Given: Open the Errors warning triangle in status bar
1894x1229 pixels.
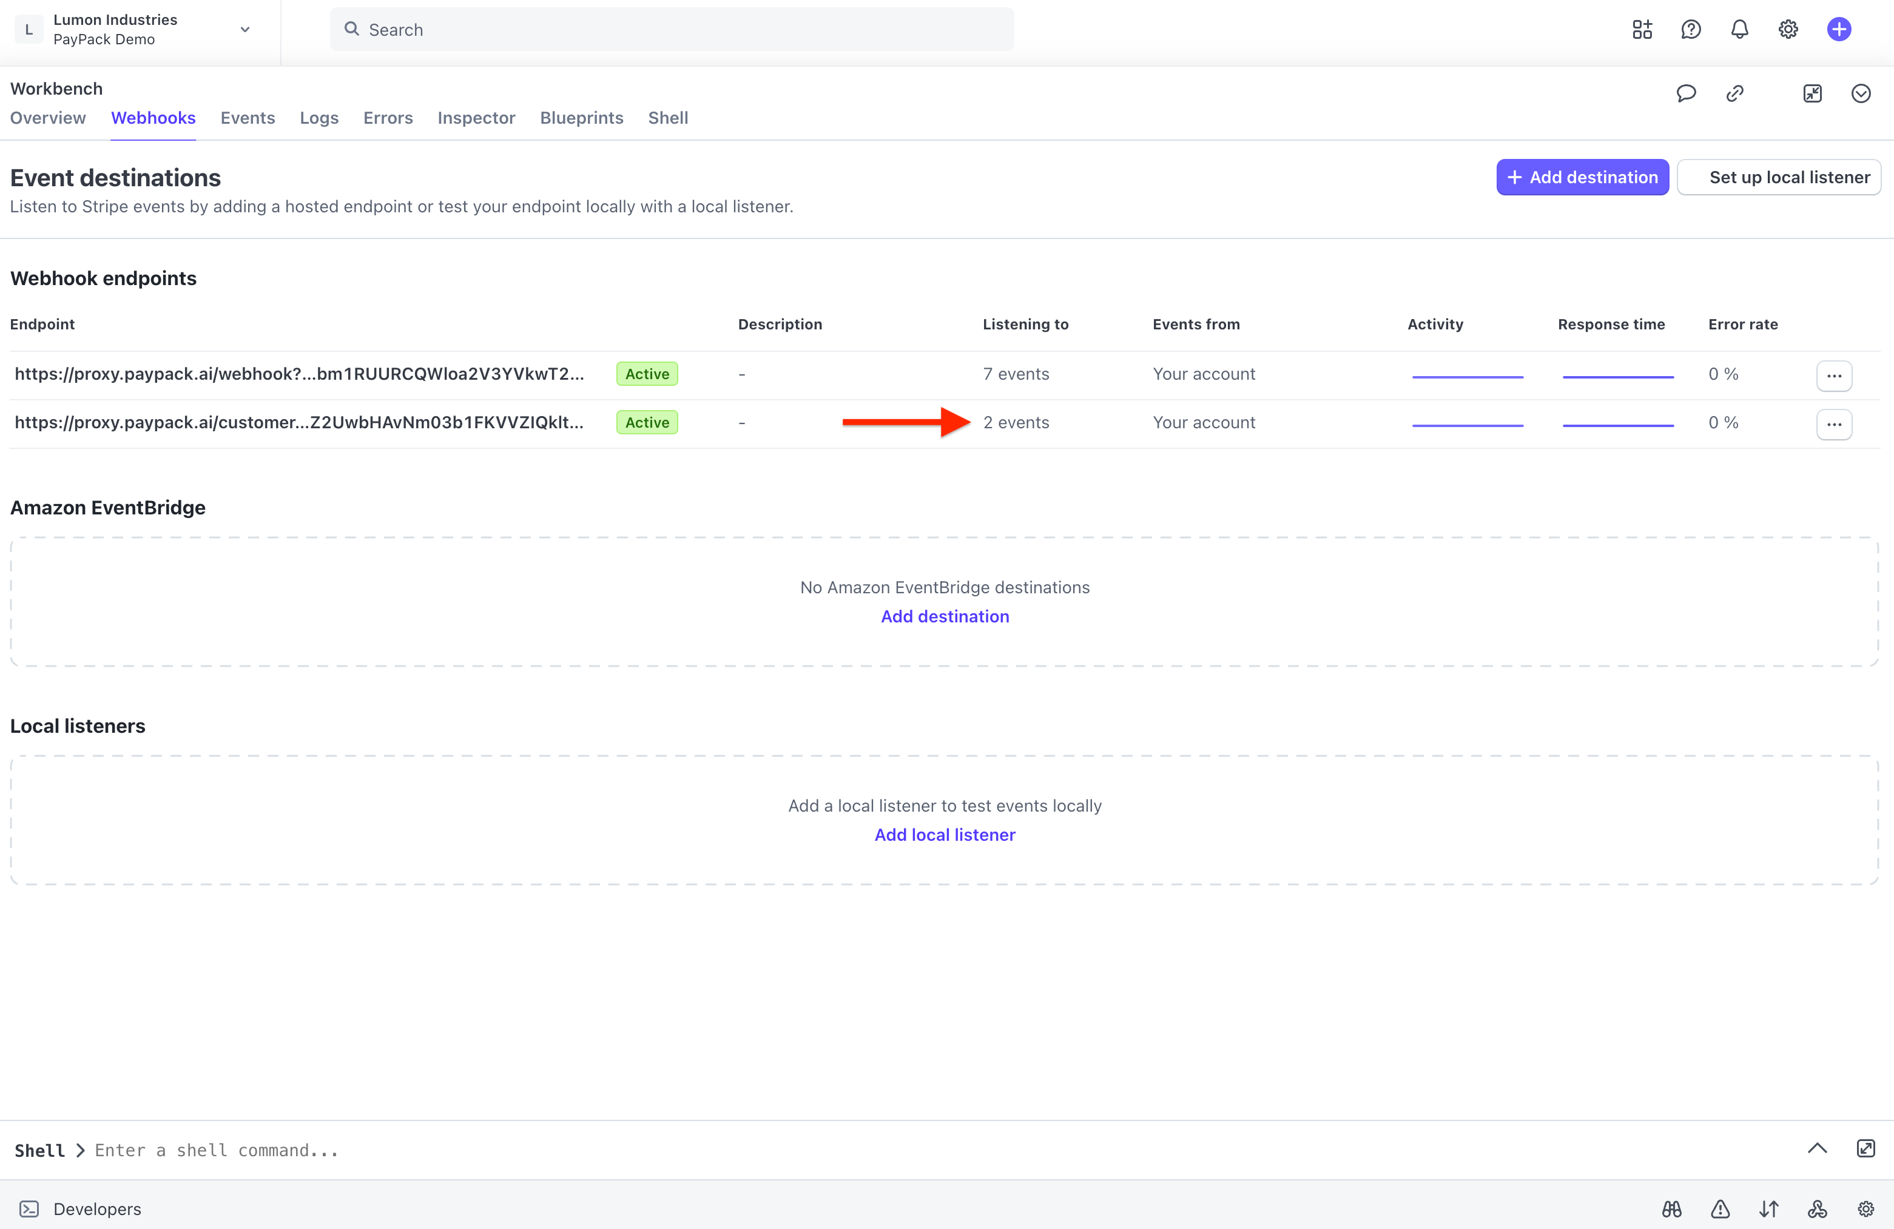Looking at the screenshot, I should click(x=1720, y=1208).
